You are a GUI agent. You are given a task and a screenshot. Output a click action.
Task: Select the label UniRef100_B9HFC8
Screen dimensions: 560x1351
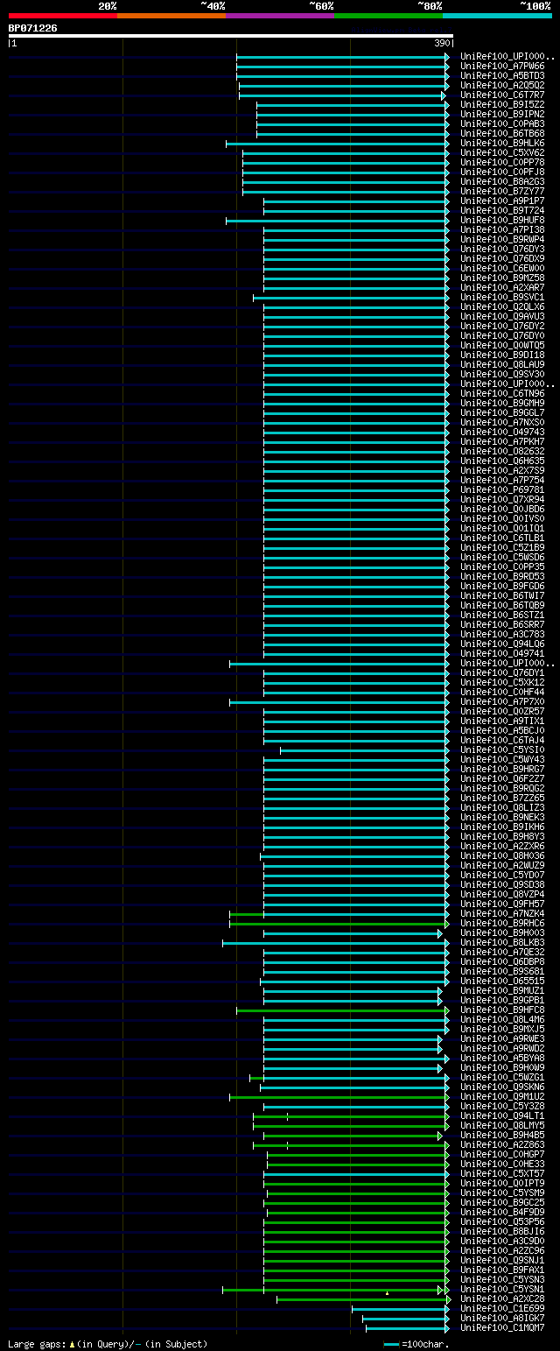pyautogui.click(x=502, y=1010)
